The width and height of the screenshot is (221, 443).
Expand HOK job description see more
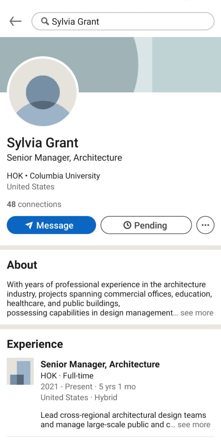pos(194,425)
